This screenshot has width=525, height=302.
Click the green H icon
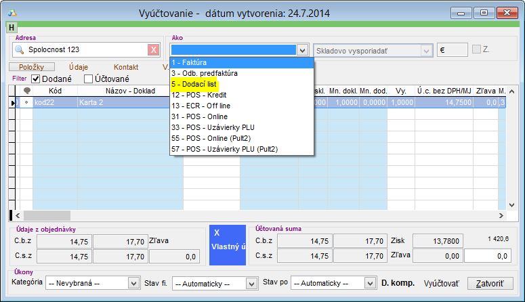click(x=12, y=28)
